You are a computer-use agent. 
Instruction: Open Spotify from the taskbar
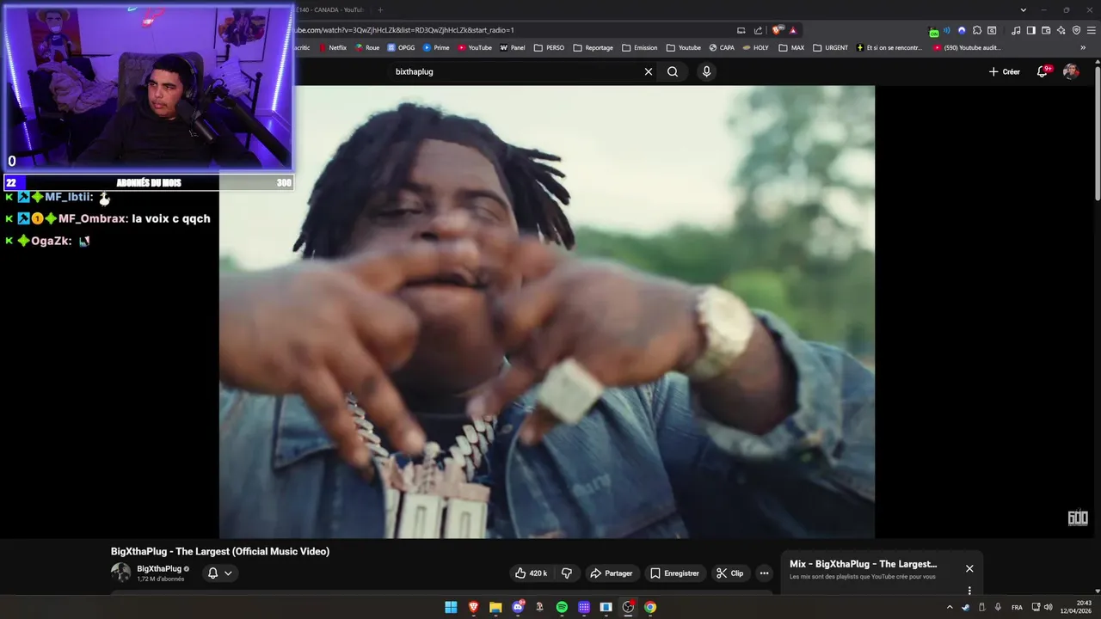pyautogui.click(x=562, y=607)
